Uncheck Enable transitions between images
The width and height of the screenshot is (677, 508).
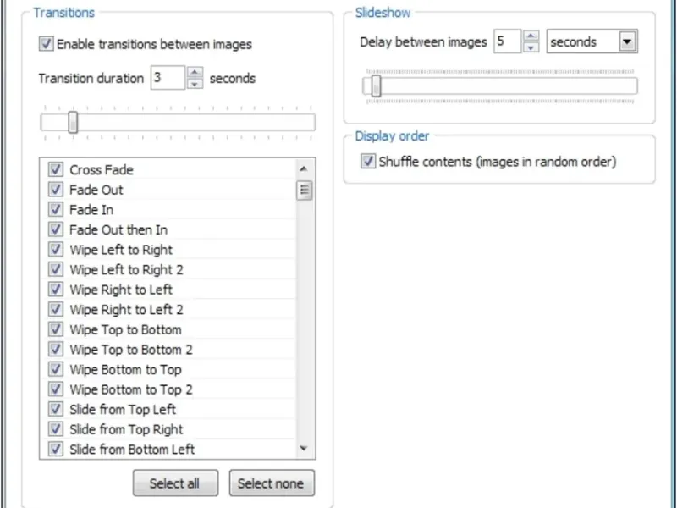point(47,44)
